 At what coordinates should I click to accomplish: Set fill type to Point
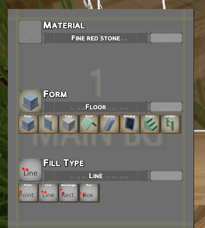click(28, 192)
